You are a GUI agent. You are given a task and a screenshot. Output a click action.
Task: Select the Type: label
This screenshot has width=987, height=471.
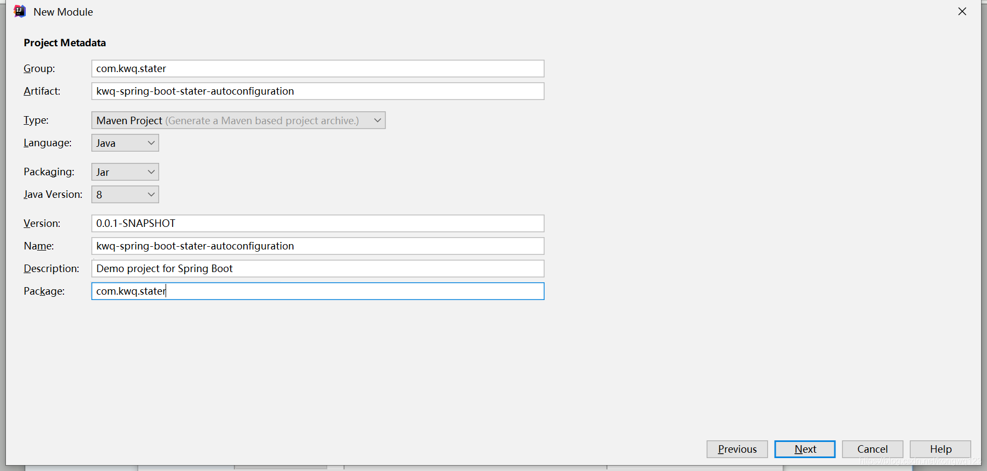click(x=36, y=120)
